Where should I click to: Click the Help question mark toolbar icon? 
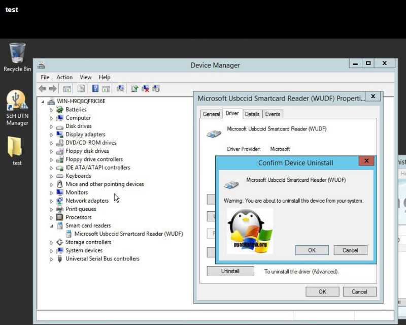[x=95, y=89]
